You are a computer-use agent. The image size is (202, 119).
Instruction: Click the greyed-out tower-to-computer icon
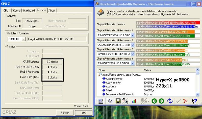tap(144, 101)
